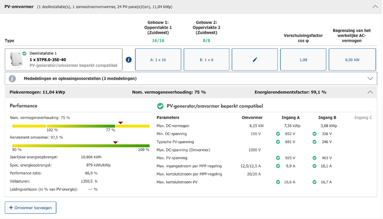383x219 pixels.
Task: Click marker on Nom. vermogensverhouding bar
Action: (x=120, y=123)
